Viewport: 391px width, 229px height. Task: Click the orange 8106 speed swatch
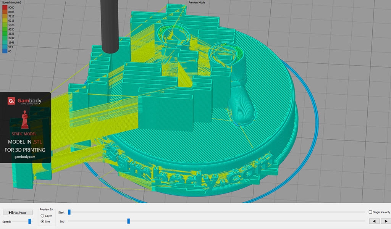click(5, 12)
